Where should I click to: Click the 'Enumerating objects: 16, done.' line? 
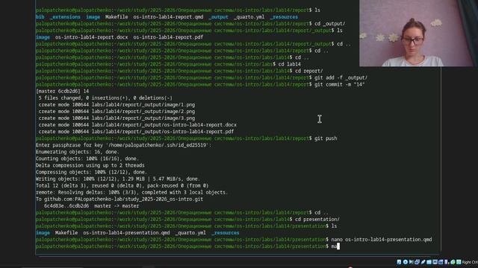[x=78, y=152]
